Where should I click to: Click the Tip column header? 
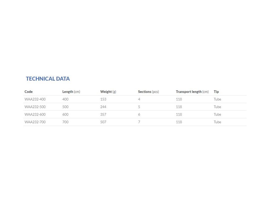216,92
